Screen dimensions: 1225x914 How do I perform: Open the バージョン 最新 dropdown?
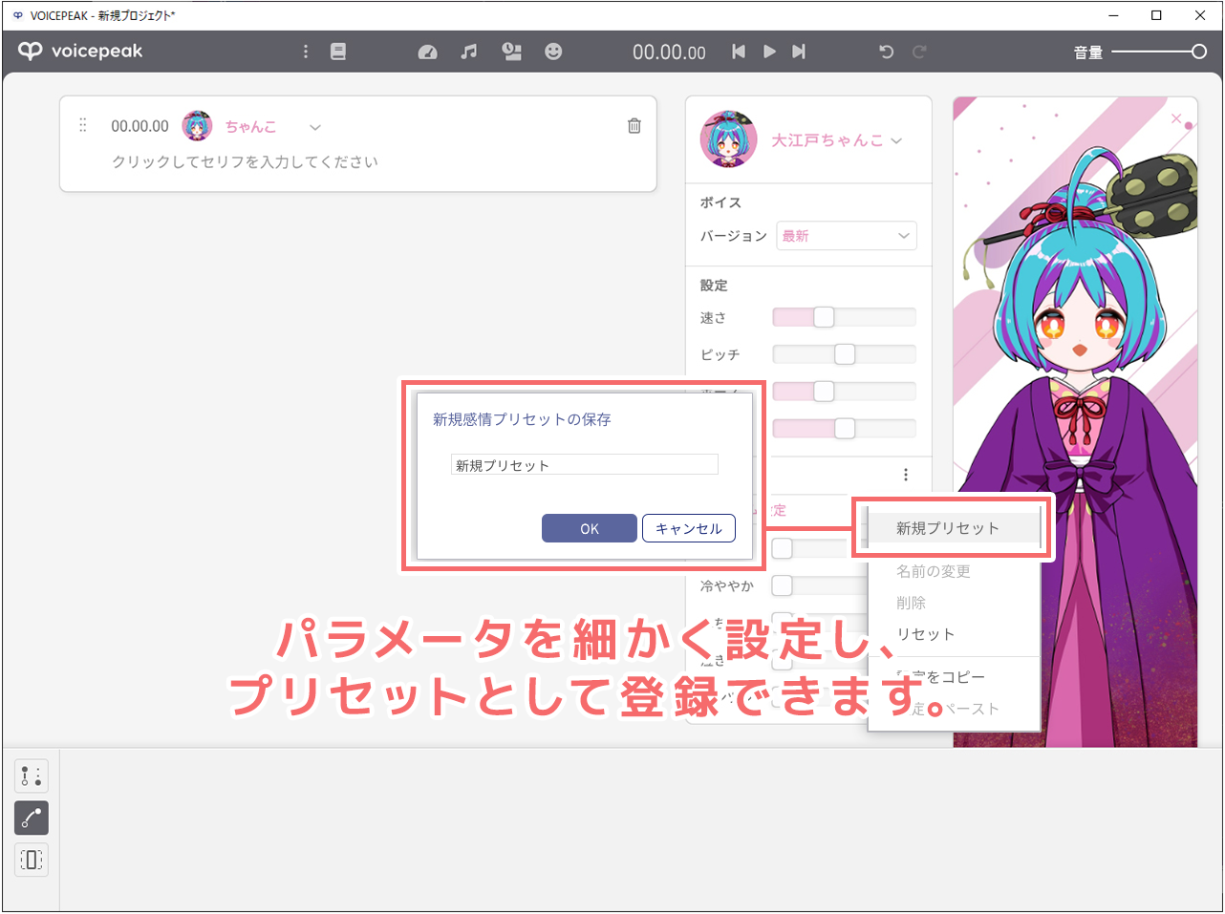click(x=847, y=236)
